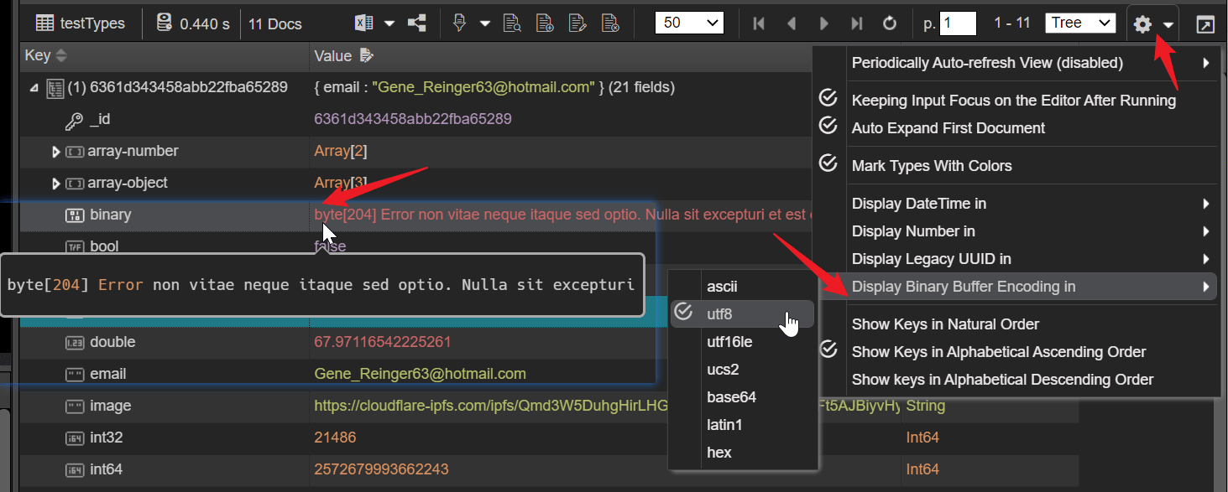Viewport: 1228px width, 492px height.
Task: Click the share/tree structure toolbar icon
Action: [416, 23]
